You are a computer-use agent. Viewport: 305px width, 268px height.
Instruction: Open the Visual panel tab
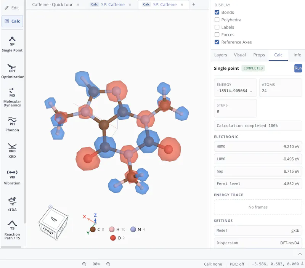(x=240, y=55)
